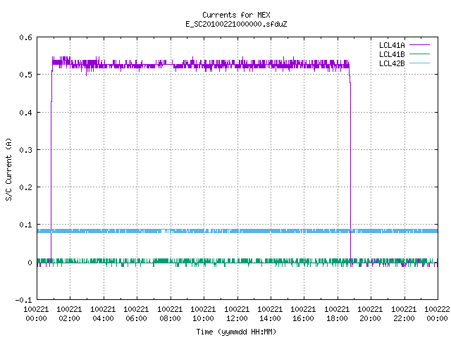Click the x-axis tick label "100221 16:00"
This screenshot has height=338, width=451.
(303, 314)
